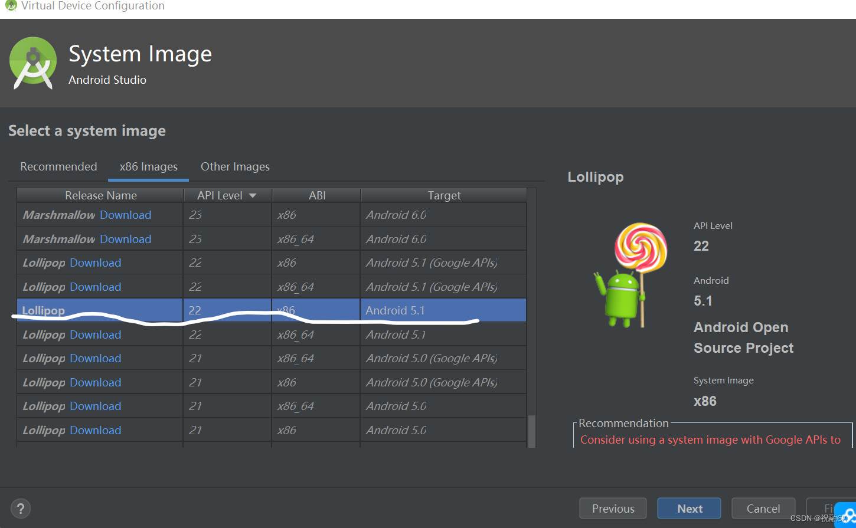Select the x86 Images tab
The width and height of the screenshot is (856, 528).
149,167
